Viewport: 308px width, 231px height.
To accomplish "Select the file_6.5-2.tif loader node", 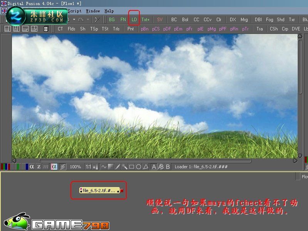I will pos(99,190).
